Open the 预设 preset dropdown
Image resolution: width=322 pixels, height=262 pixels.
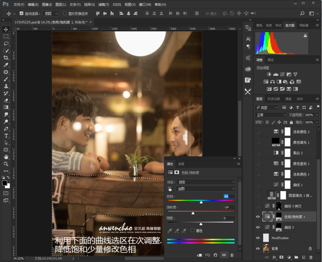[x=206, y=182]
